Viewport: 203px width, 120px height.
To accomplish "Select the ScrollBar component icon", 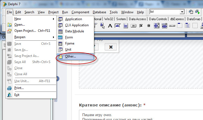I will click(172, 26).
